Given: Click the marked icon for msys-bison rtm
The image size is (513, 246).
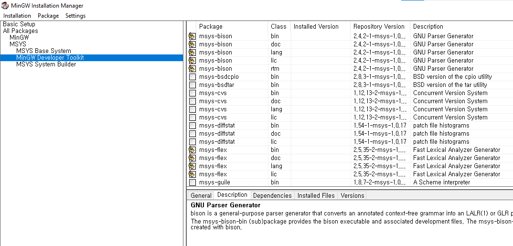Looking at the screenshot, I should [192, 69].
